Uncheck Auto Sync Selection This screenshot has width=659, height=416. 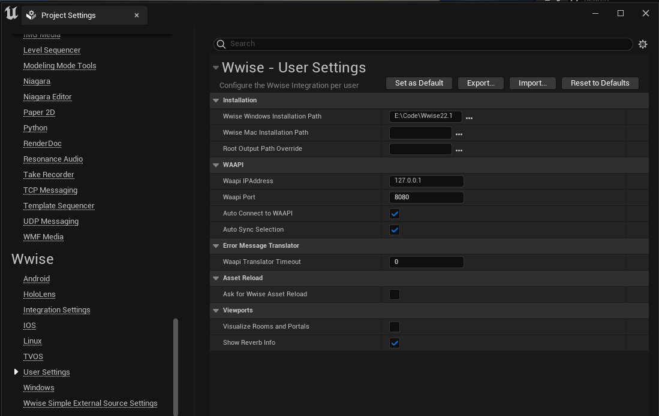395,230
